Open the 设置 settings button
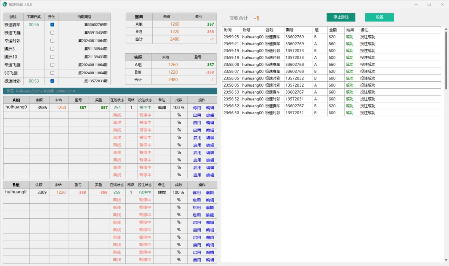449x266 pixels. coord(379,17)
